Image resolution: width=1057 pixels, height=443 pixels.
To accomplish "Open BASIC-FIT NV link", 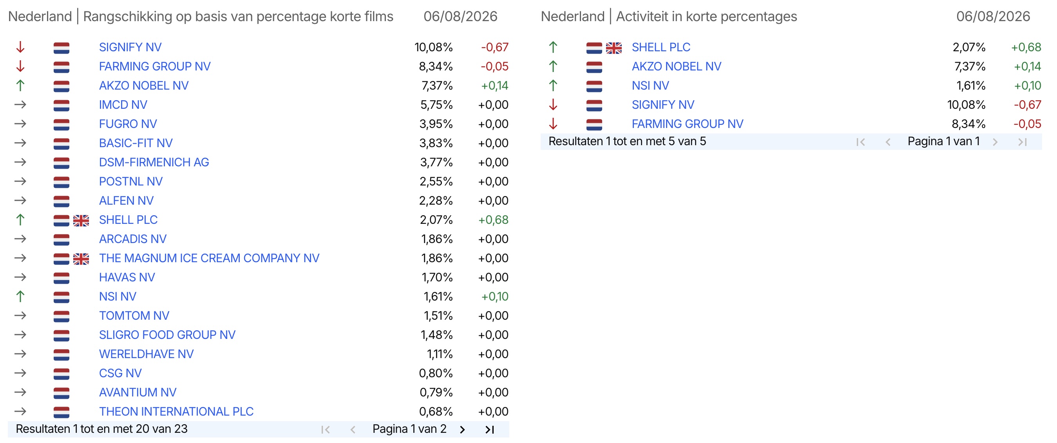I will click(136, 143).
